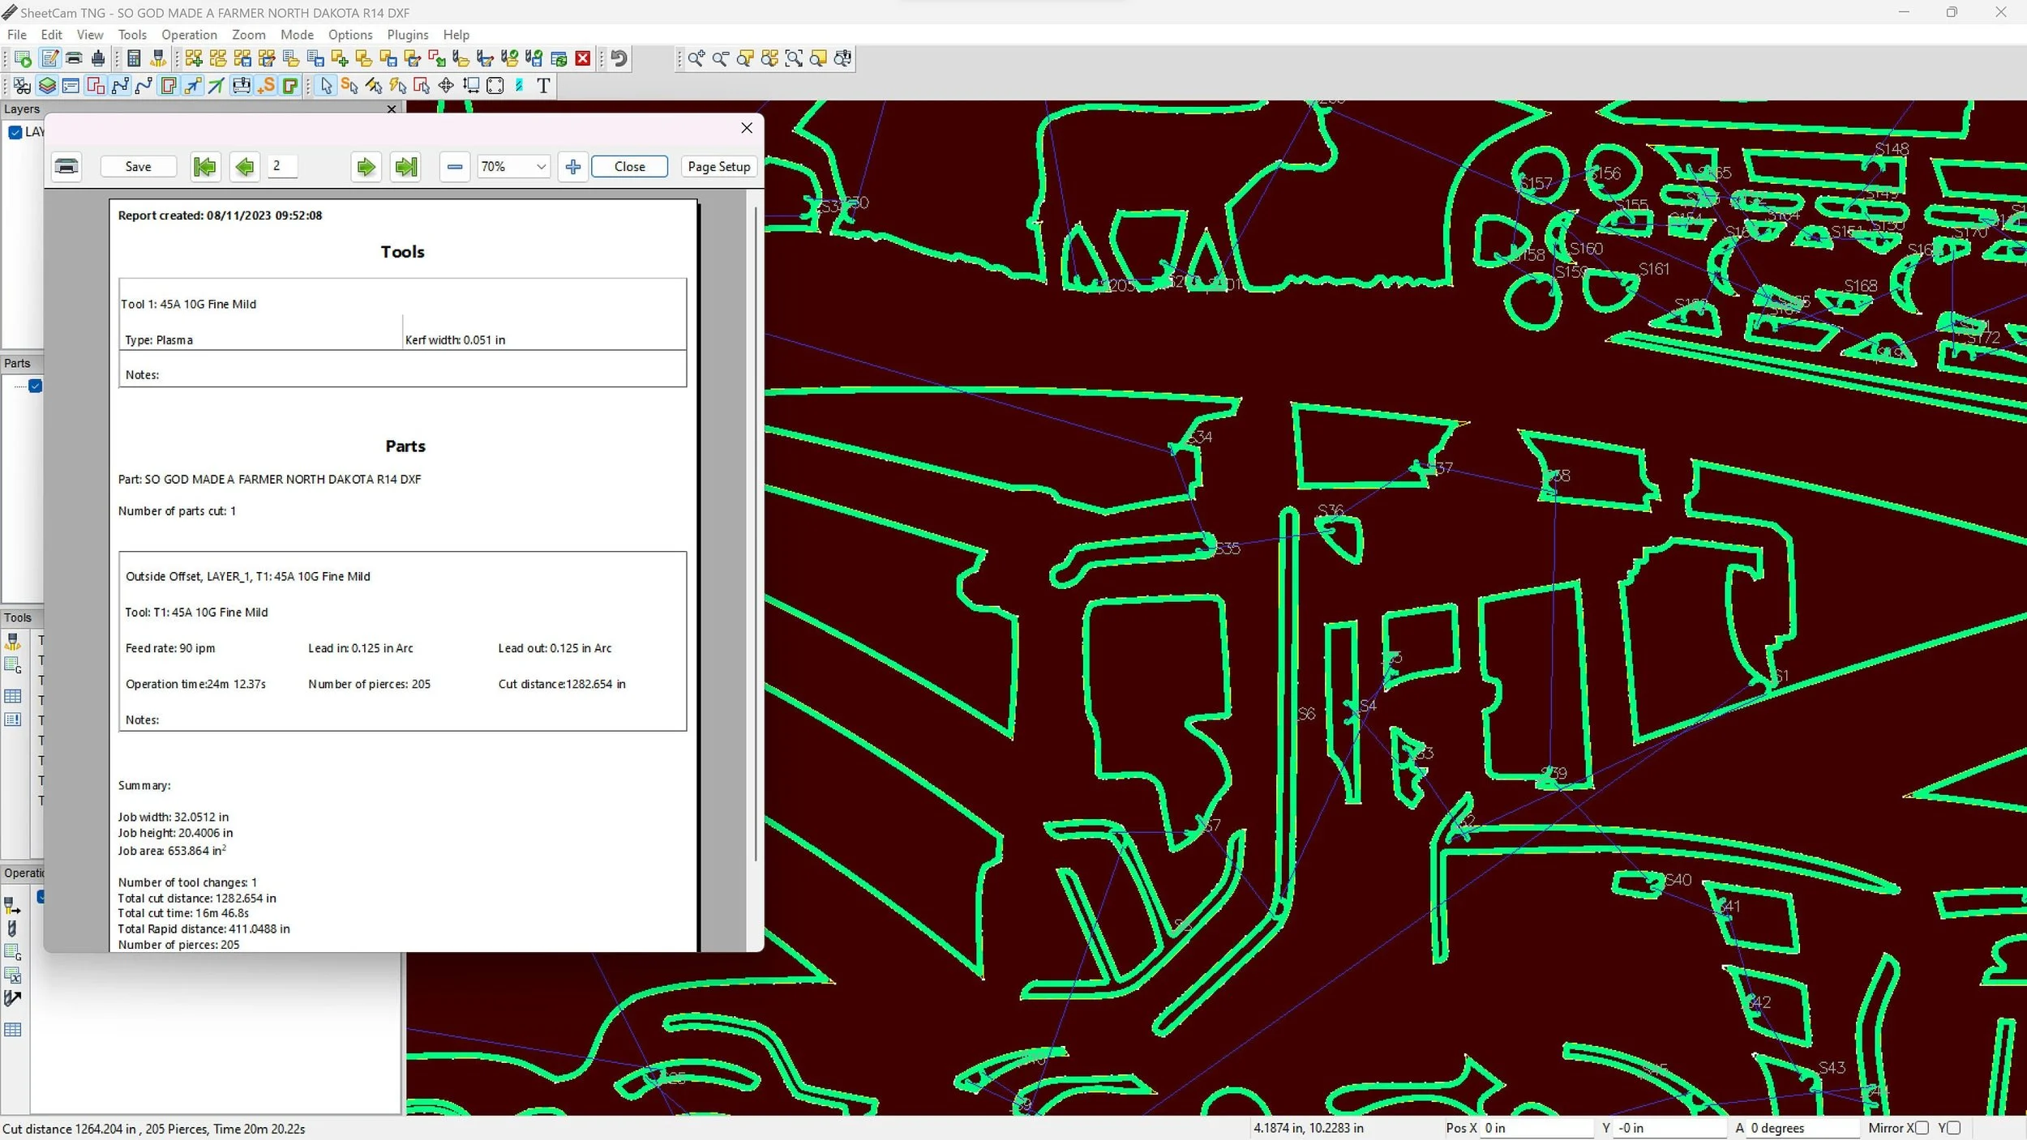Click the move part cross-arrows icon
2027x1140 pixels.
click(x=445, y=85)
